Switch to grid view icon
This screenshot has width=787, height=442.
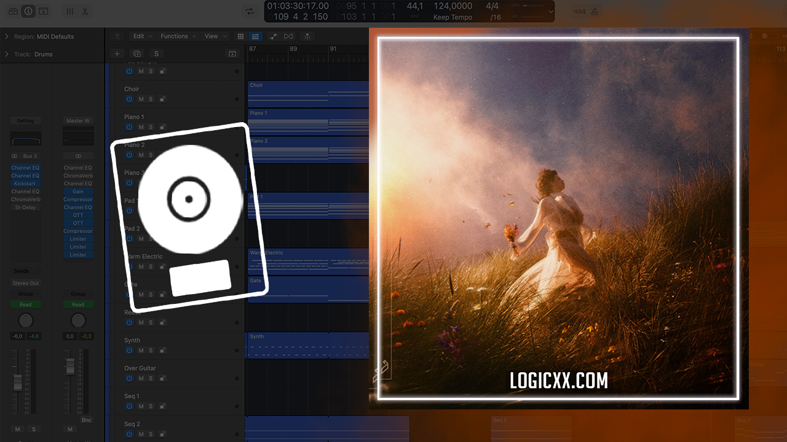tap(240, 36)
